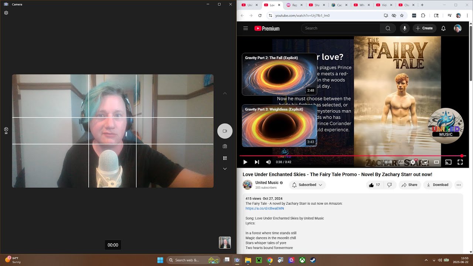View site information icon in address bar
473x266 pixels.
click(x=270, y=16)
